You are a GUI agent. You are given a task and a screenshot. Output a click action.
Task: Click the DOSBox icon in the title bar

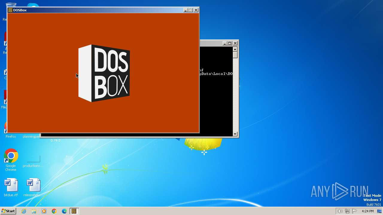(10, 10)
